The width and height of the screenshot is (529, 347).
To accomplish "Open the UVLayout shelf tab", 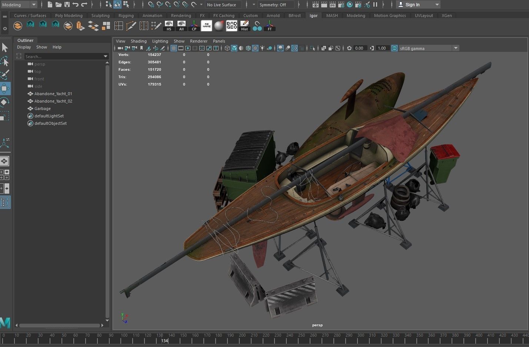I will [424, 16].
